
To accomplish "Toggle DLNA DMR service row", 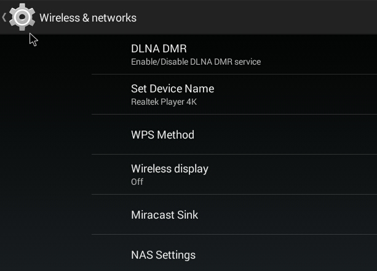I will (234, 54).
